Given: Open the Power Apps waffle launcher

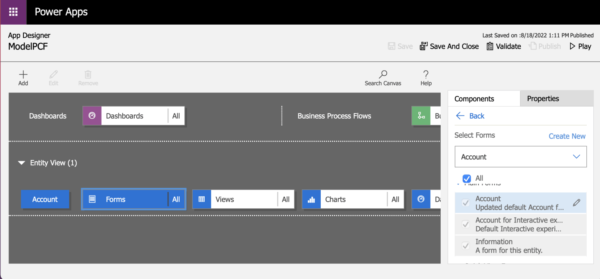Looking at the screenshot, I should (13, 12).
